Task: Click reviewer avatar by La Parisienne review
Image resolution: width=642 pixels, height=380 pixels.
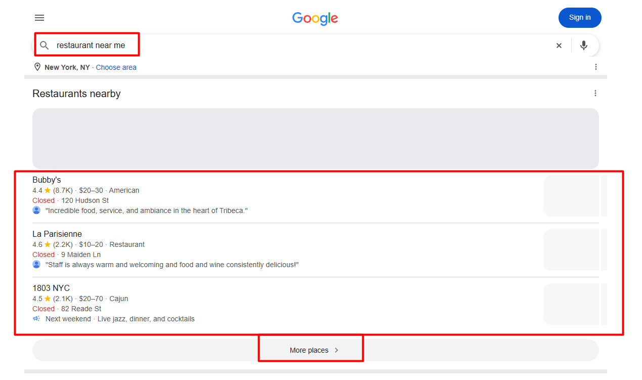Action: [x=36, y=264]
